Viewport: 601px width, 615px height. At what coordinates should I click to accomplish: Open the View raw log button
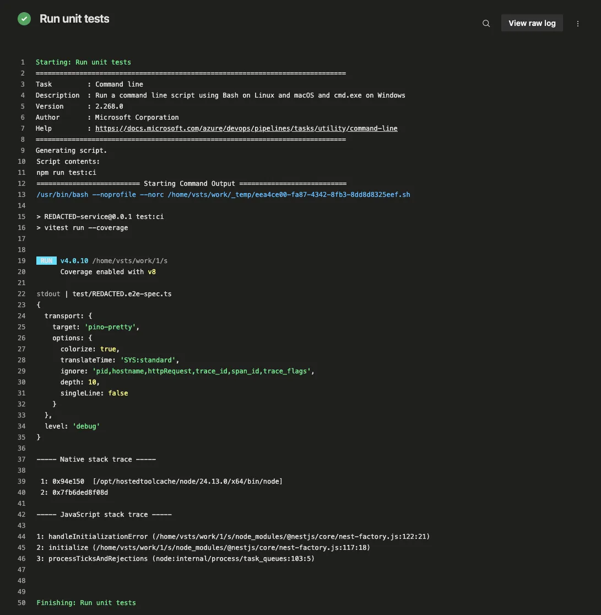point(532,23)
